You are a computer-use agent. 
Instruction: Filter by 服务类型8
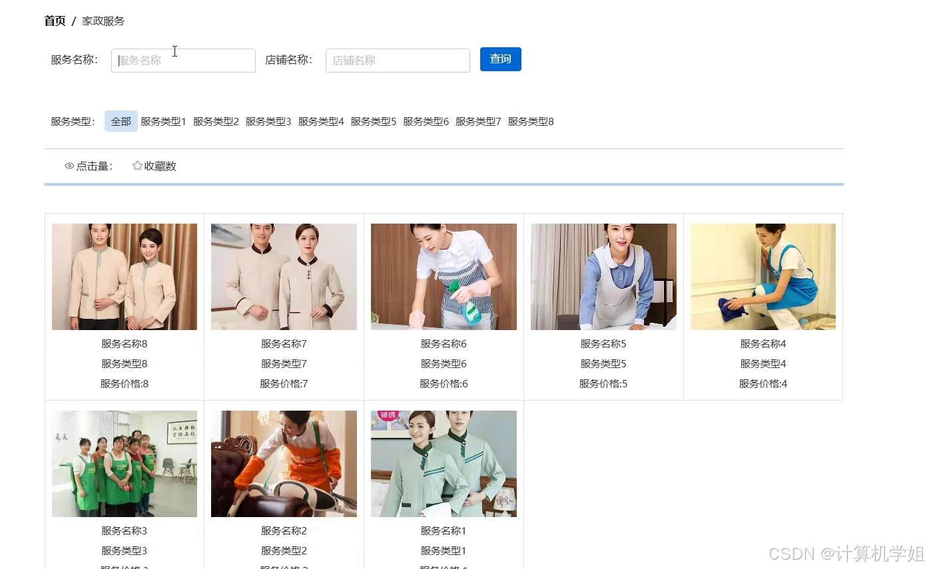[x=531, y=122]
